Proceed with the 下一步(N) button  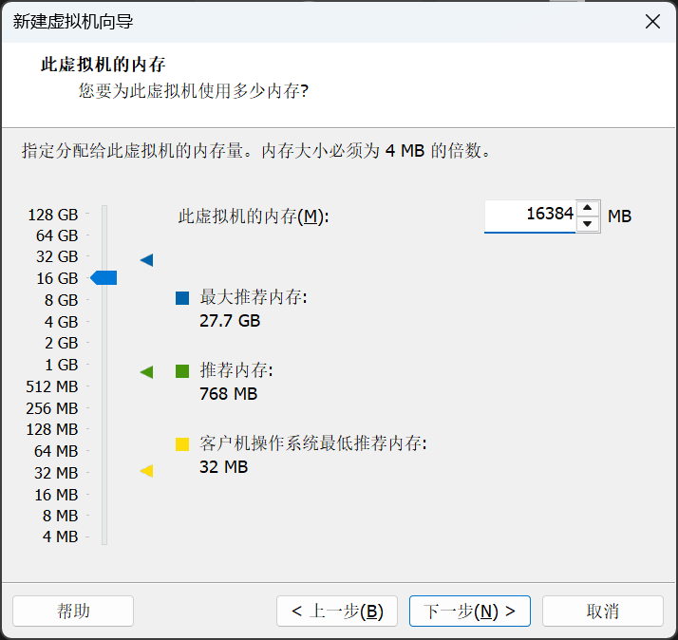[x=470, y=611]
